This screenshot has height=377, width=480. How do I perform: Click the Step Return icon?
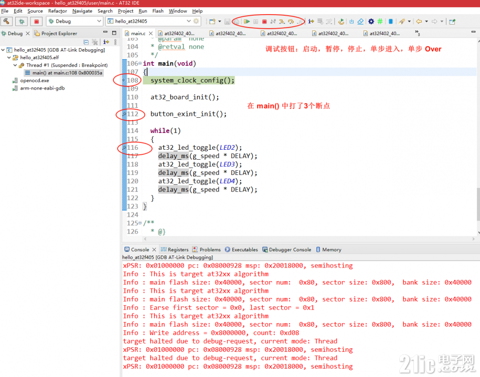(x=300, y=21)
